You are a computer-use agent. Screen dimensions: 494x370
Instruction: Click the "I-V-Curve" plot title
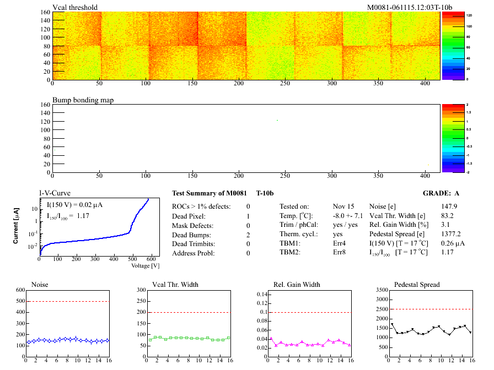pyautogui.click(x=55, y=193)
